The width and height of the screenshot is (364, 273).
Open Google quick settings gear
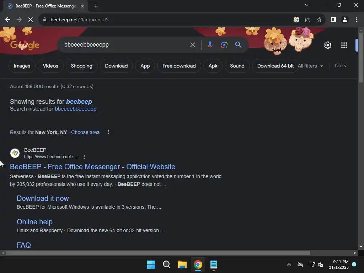tap(327, 45)
